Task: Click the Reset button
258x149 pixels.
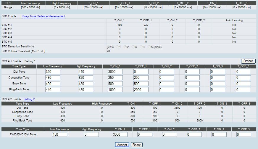Action: [x=136, y=145]
